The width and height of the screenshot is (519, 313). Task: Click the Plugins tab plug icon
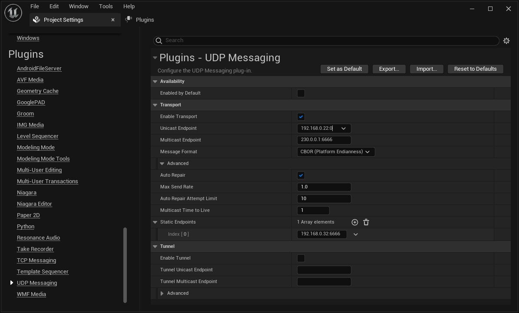tap(129, 19)
